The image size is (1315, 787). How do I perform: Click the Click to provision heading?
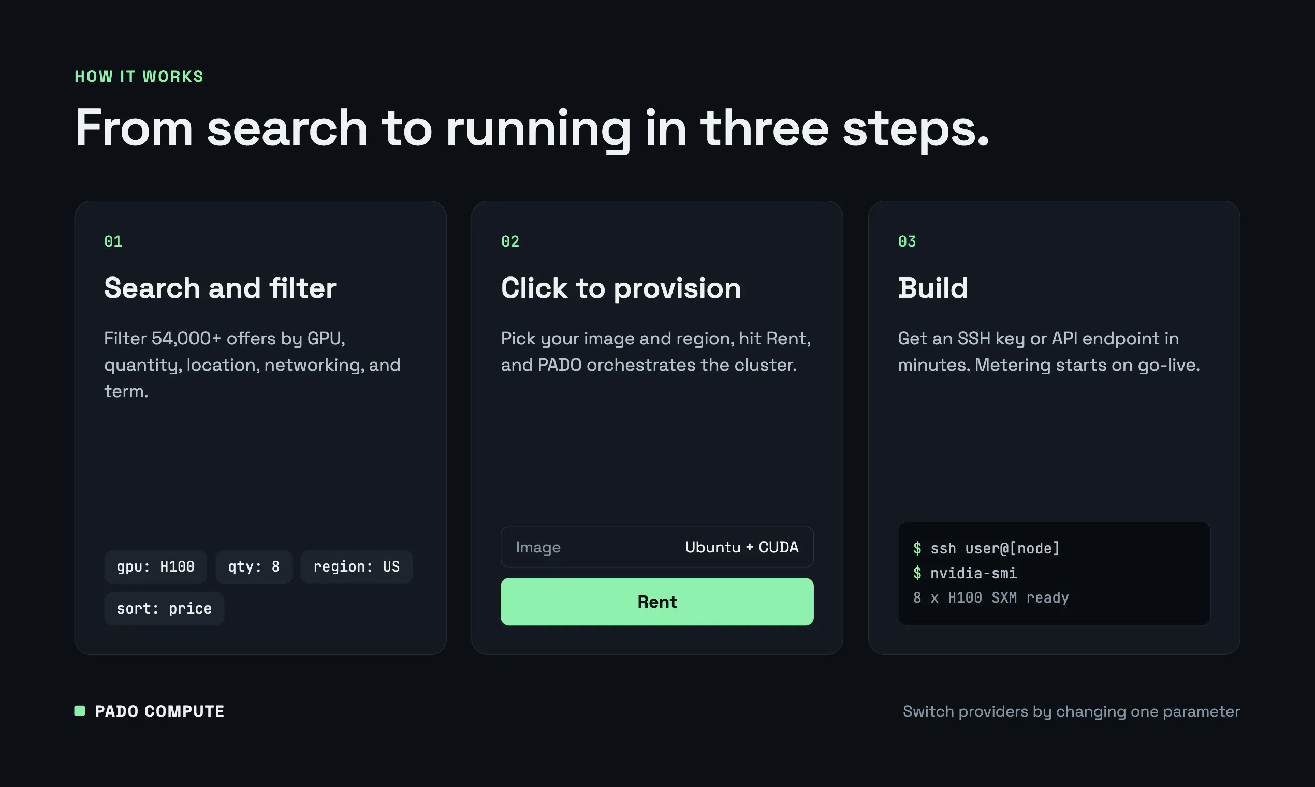pos(621,288)
